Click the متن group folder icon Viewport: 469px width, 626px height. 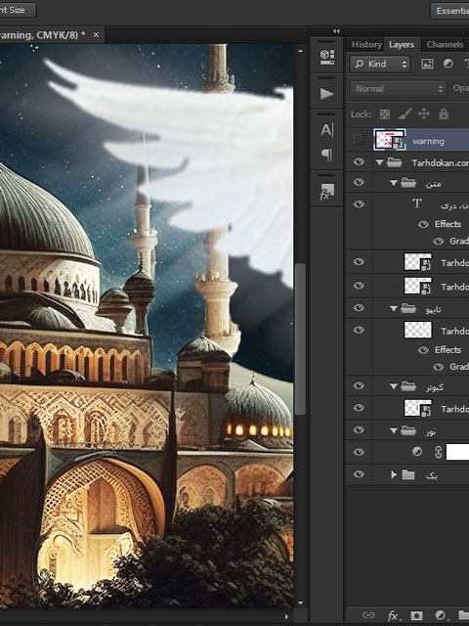408,183
